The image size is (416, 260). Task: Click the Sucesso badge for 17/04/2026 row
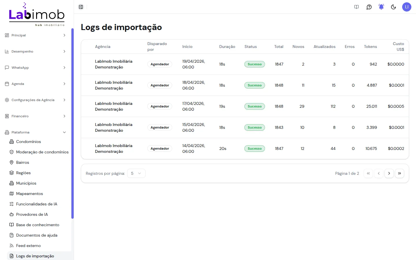coord(255,106)
